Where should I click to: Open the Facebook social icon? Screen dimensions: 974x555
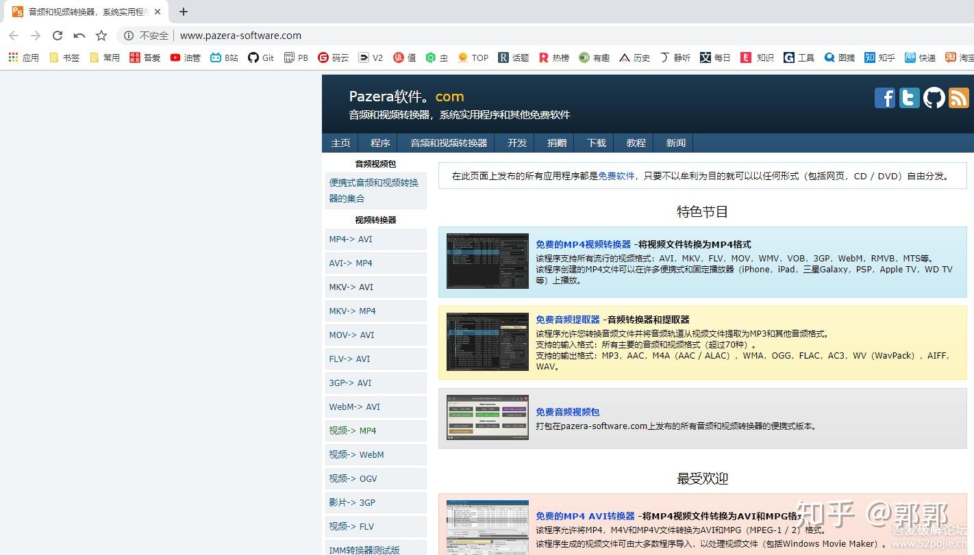[x=885, y=98]
